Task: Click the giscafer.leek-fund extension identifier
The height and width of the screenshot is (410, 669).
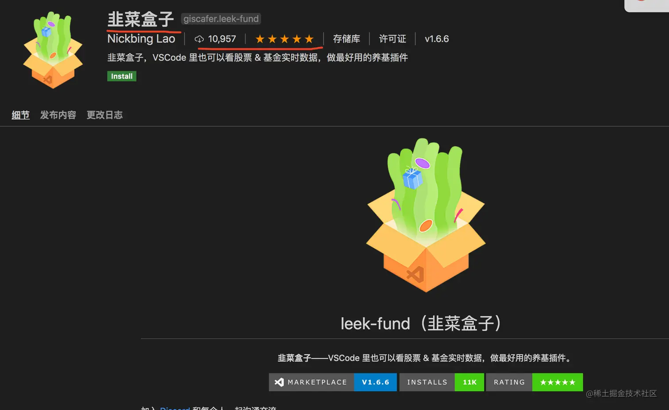Action: click(x=221, y=19)
